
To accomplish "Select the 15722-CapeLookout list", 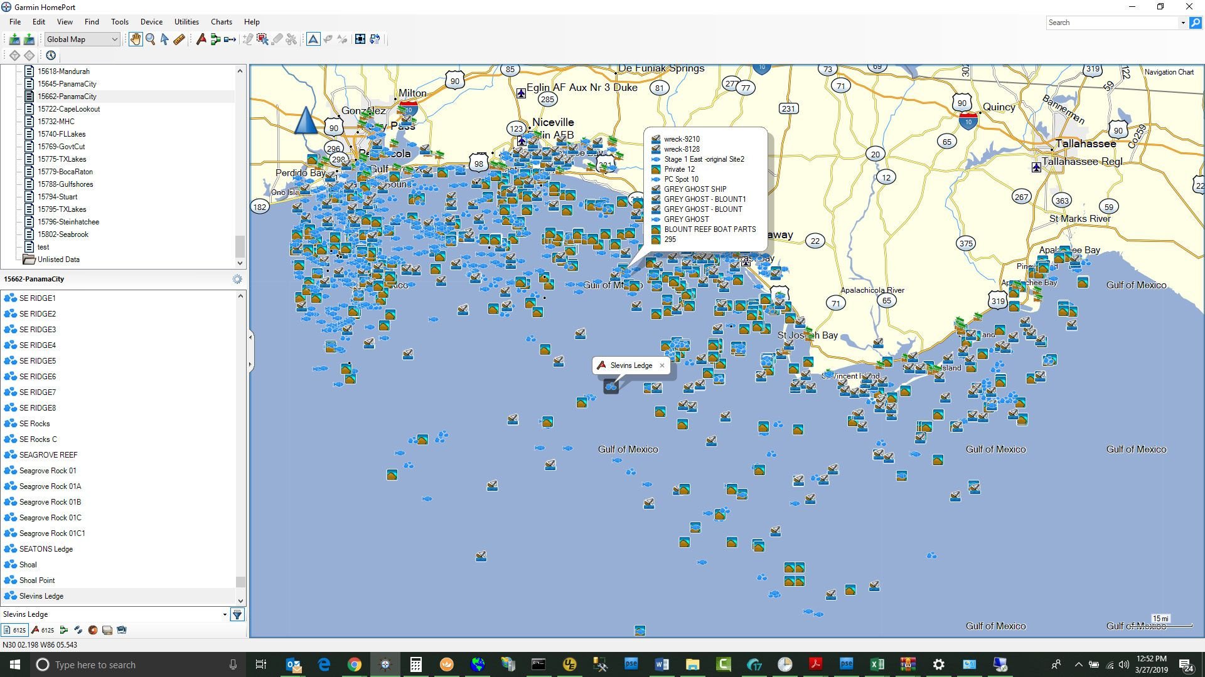I will (68, 109).
